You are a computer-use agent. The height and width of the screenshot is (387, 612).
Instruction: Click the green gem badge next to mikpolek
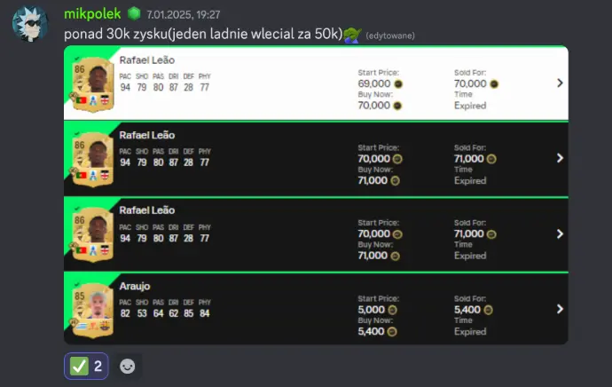(134, 13)
